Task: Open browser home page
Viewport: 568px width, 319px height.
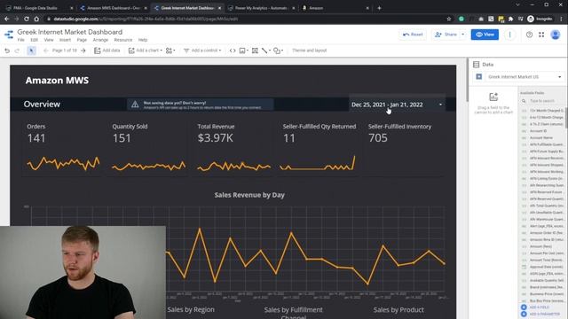Action: click(36, 19)
